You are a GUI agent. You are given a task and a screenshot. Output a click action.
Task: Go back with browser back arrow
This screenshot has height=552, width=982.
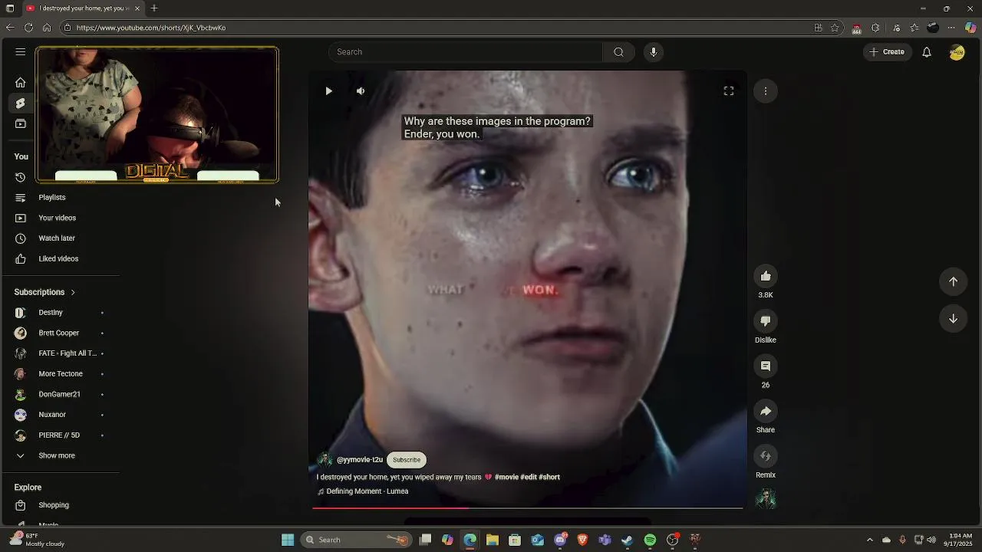pyautogui.click(x=10, y=28)
